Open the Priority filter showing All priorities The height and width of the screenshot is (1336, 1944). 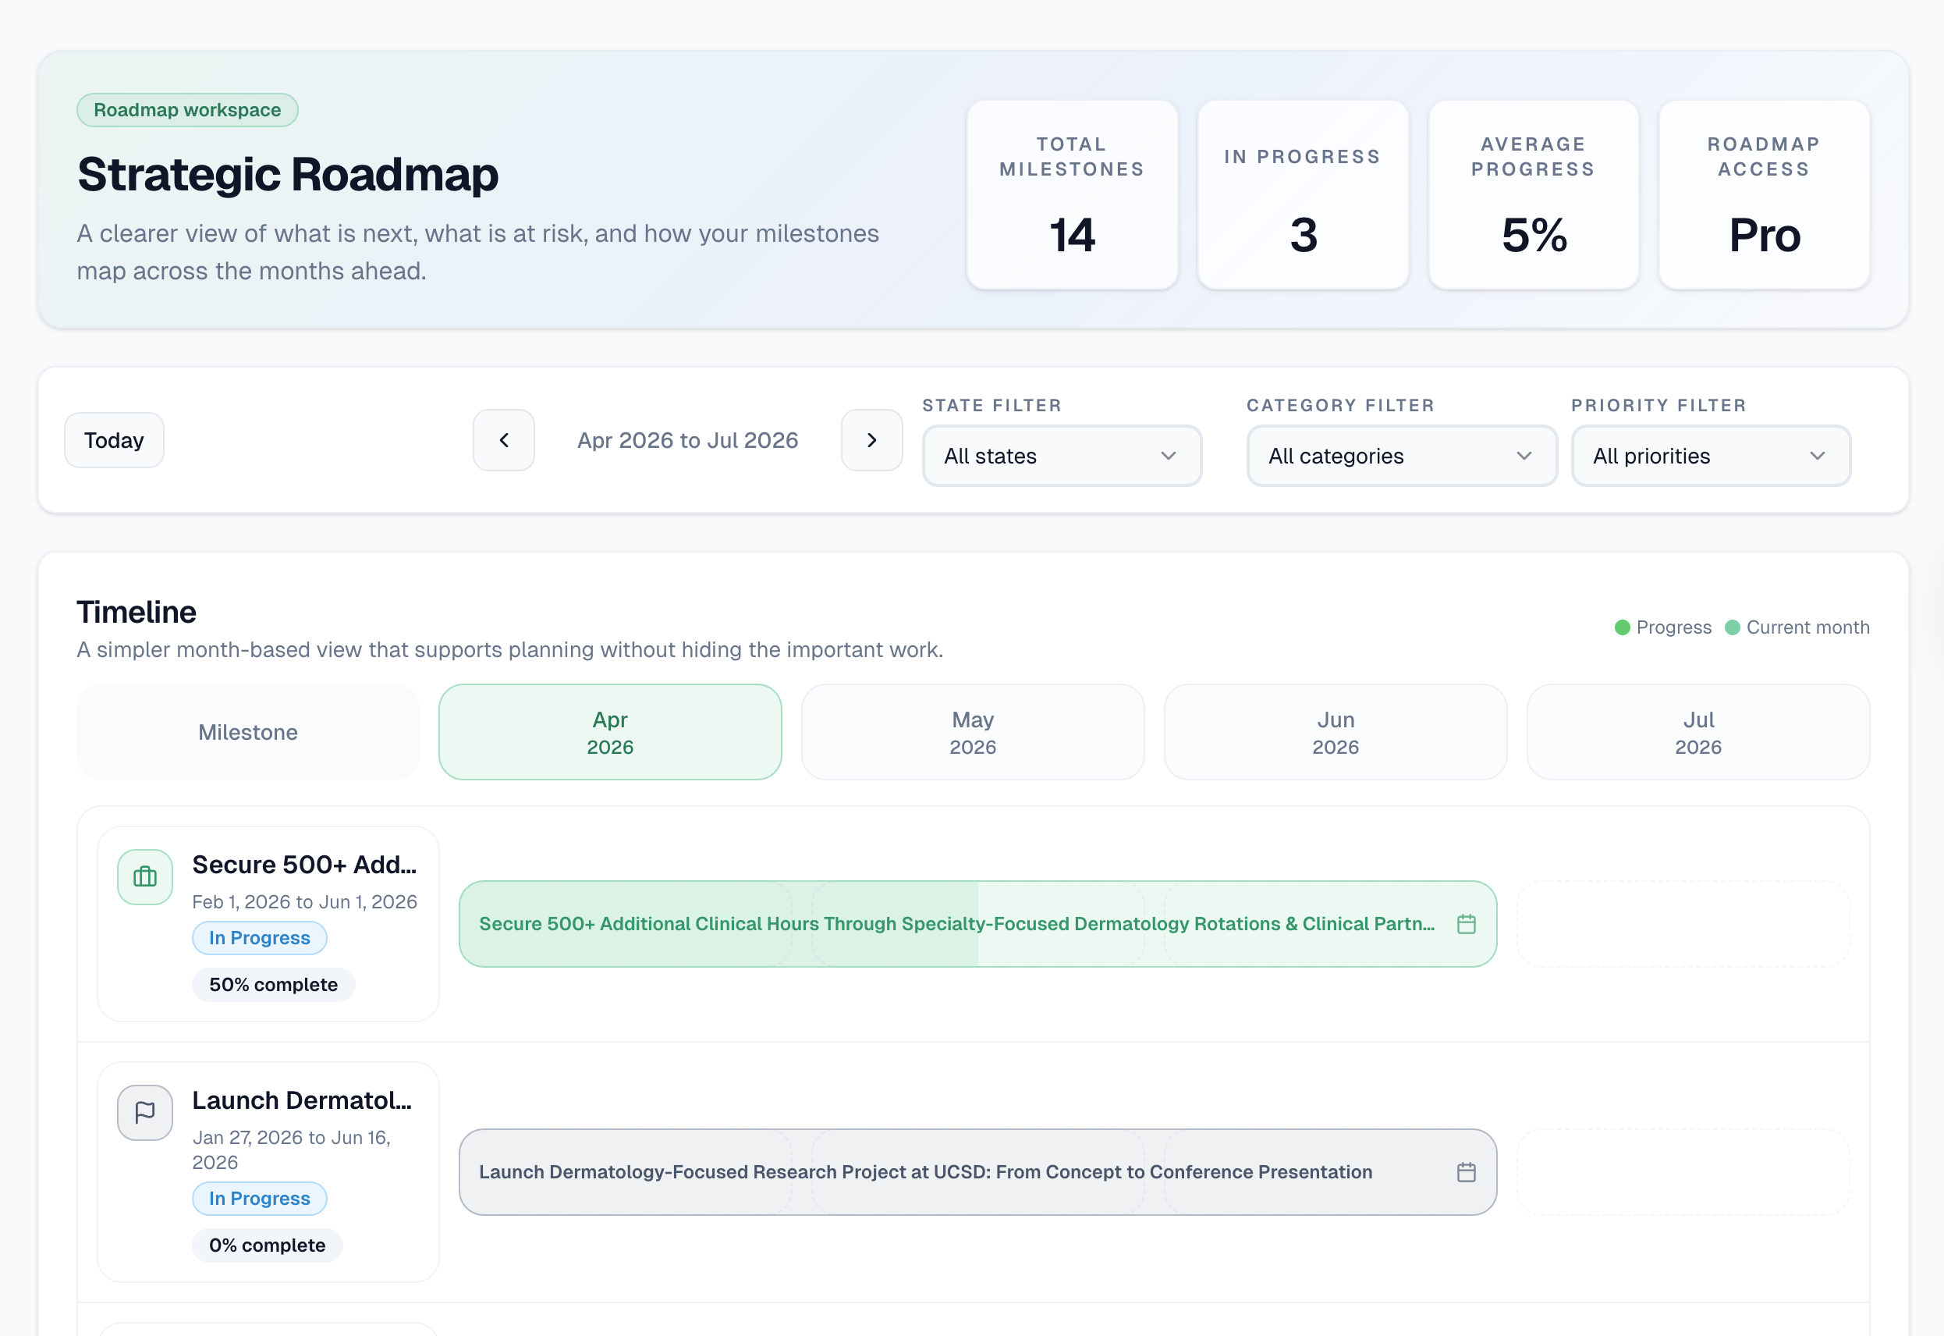[x=1711, y=457]
